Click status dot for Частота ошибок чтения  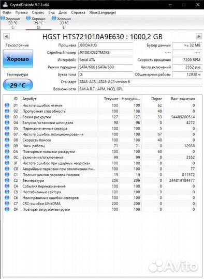click(7, 105)
